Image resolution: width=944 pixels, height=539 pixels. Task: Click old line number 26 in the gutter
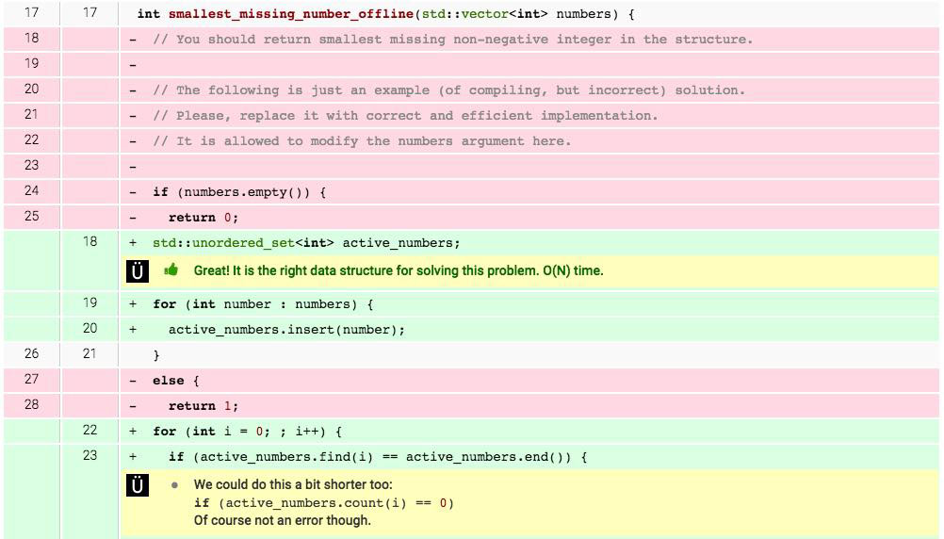(31, 354)
